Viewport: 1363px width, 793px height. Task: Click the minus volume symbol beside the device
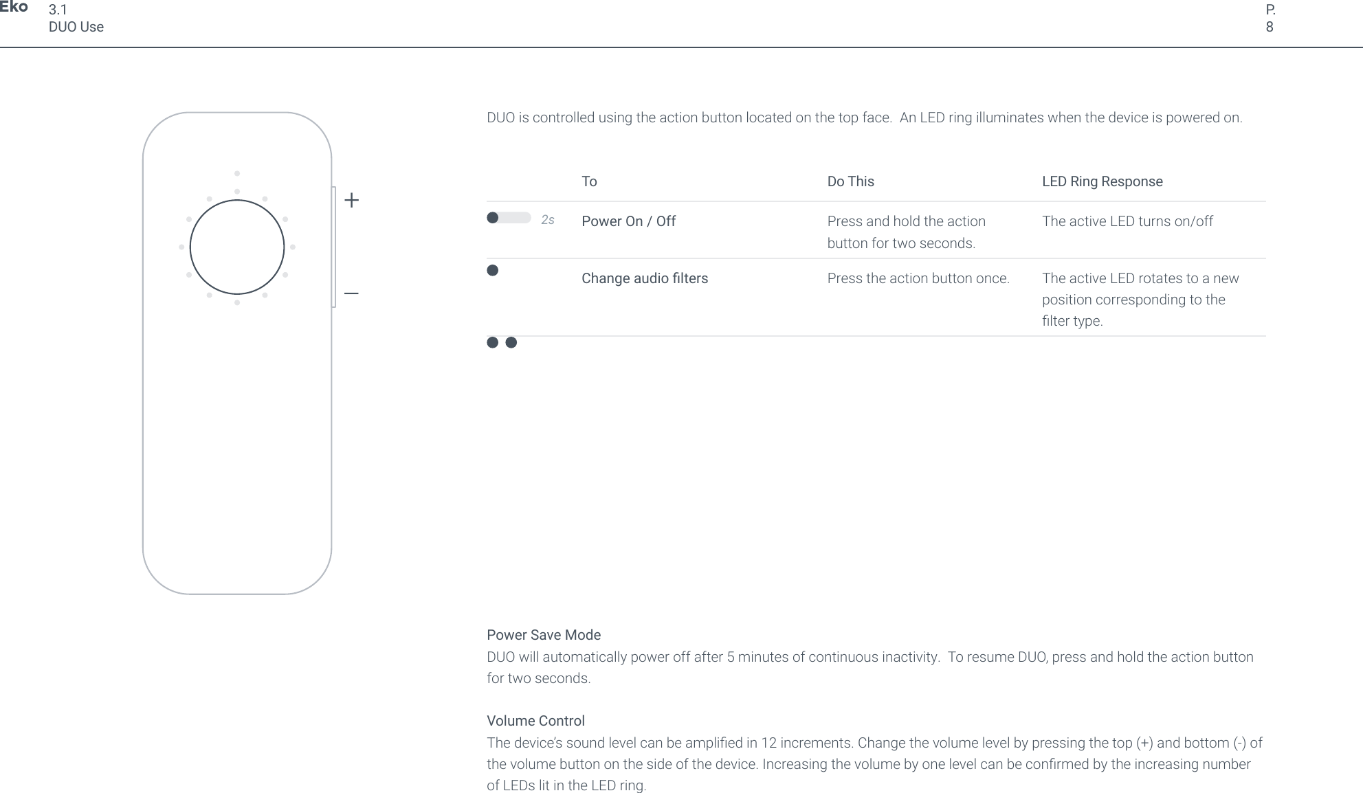351,293
